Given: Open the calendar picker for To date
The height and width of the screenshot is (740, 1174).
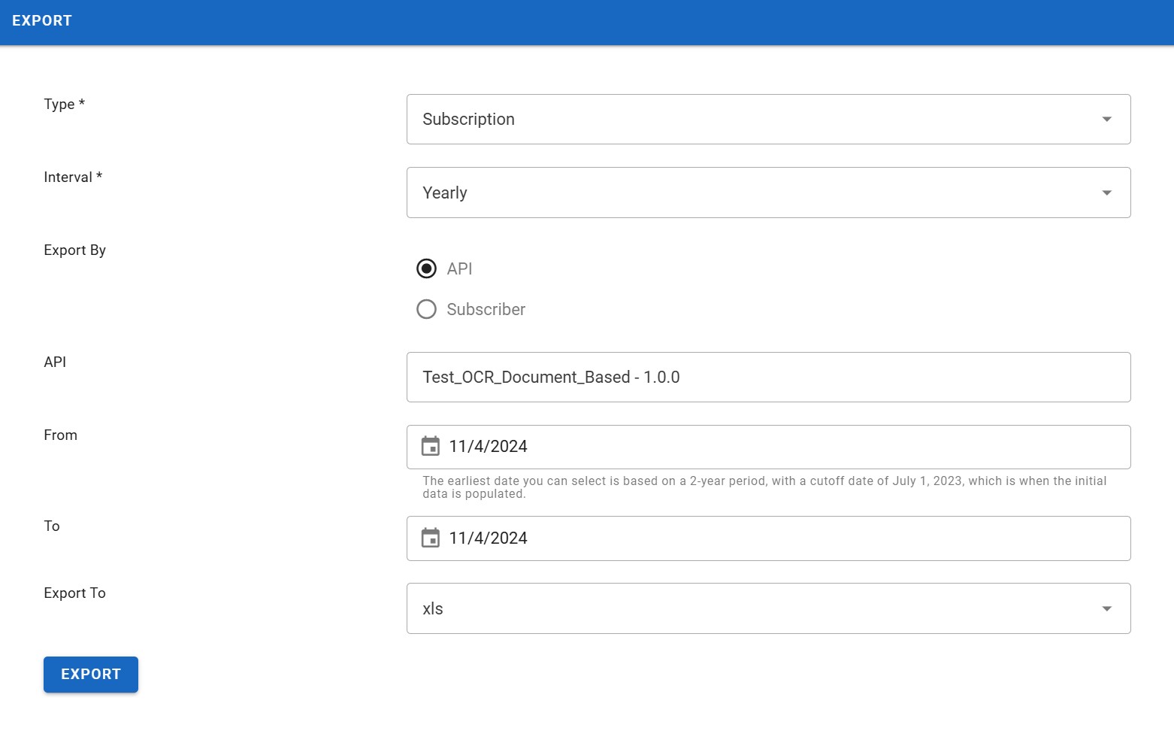Looking at the screenshot, I should [430, 538].
